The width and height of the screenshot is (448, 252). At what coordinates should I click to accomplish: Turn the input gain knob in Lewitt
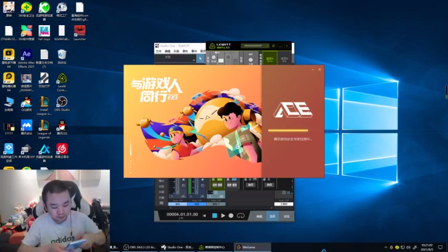click(213, 58)
